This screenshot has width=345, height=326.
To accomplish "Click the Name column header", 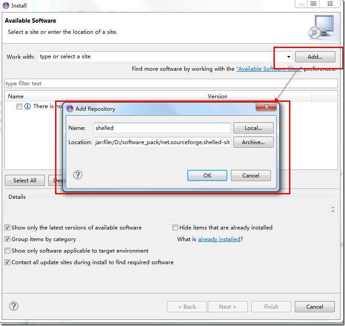I will coord(105,97).
